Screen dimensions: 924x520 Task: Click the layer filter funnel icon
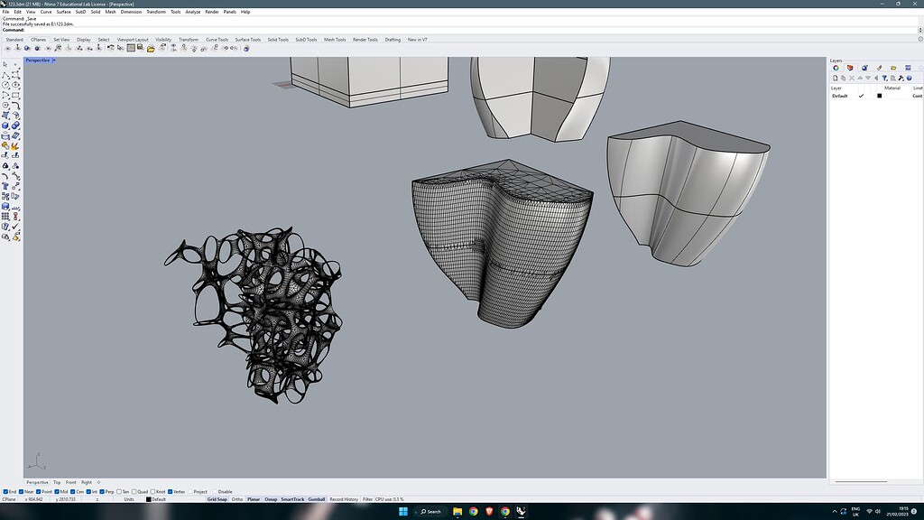pos(885,78)
